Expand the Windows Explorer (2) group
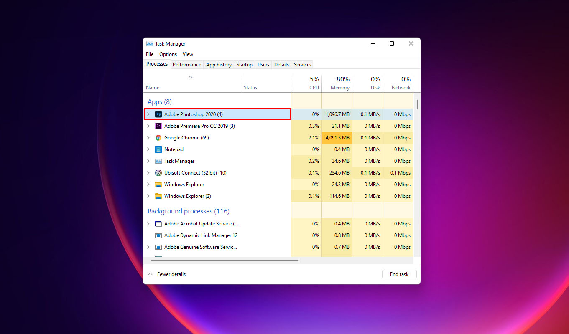Screen dimensions: 569x334 pos(148,196)
